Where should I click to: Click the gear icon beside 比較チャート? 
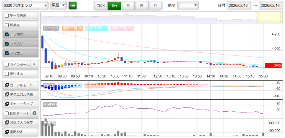pyautogui.click(x=34, y=113)
